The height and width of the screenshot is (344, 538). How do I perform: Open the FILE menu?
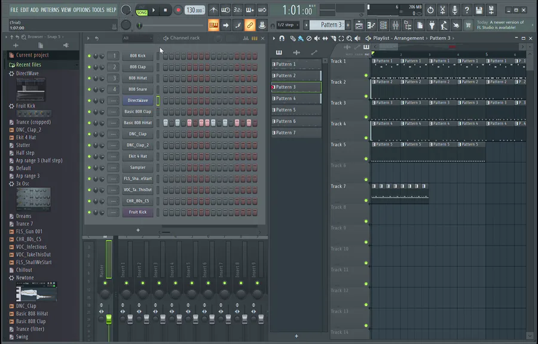click(14, 10)
